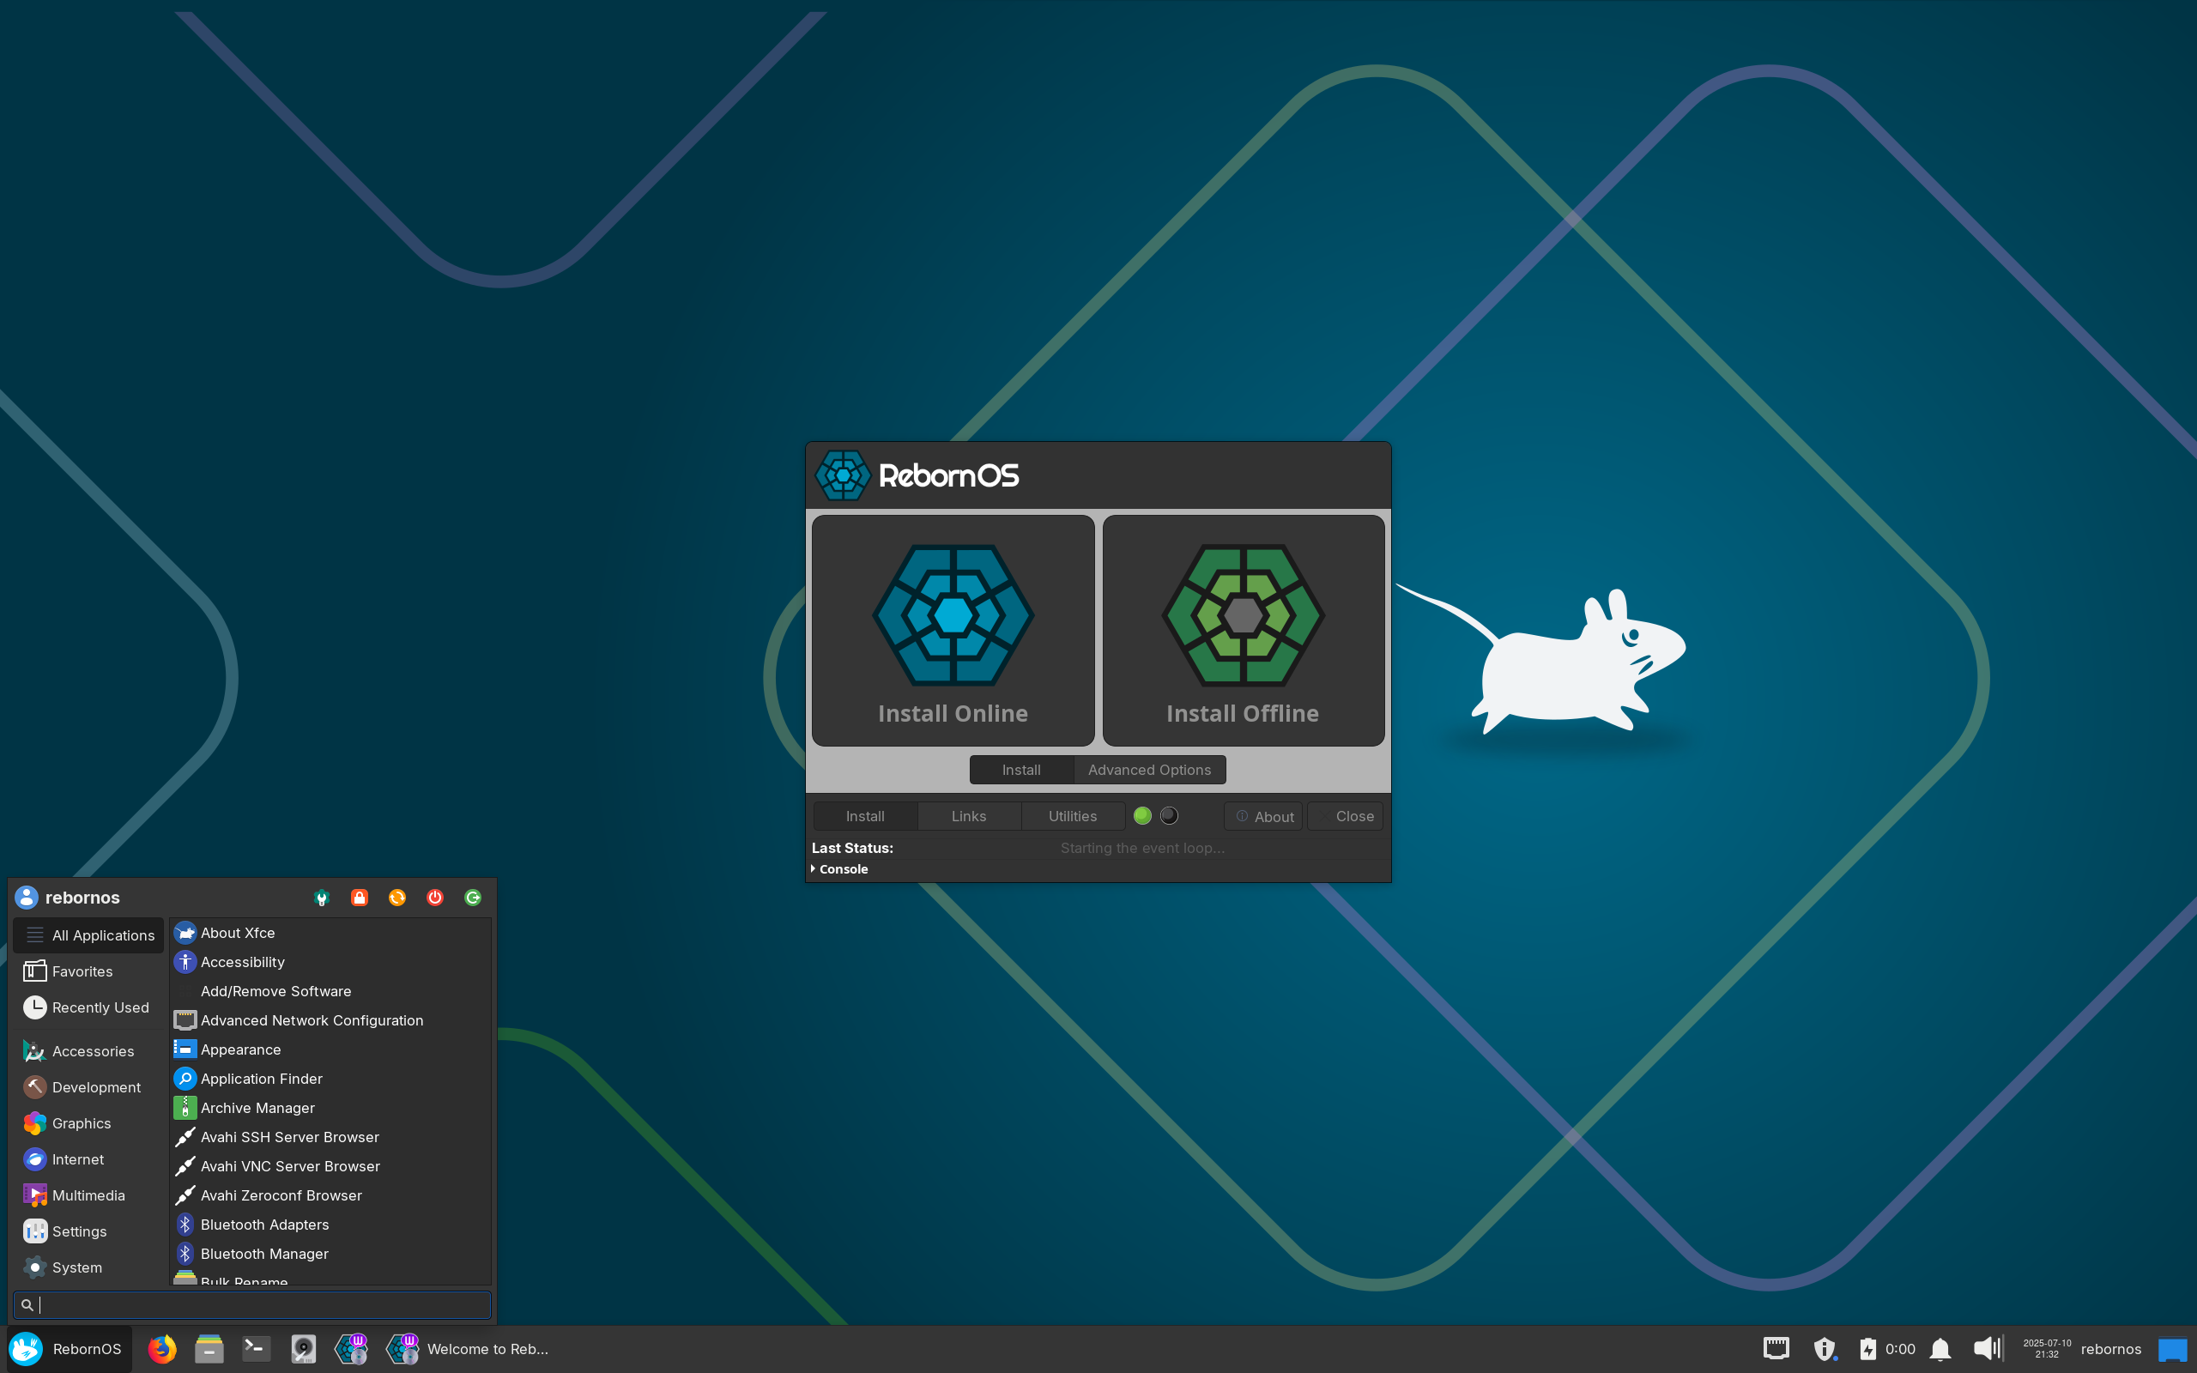2197x1373 pixels.
Task: Select the Install sub-tab under the cards
Action: (1021, 769)
